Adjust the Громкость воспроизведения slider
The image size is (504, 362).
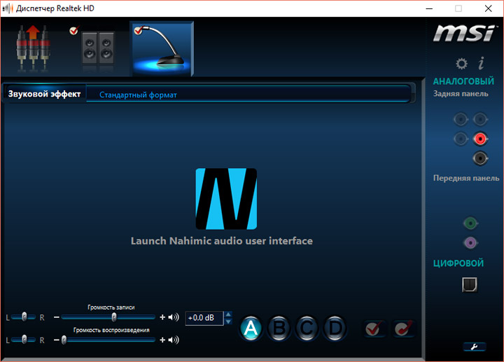[x=108, y=340]
